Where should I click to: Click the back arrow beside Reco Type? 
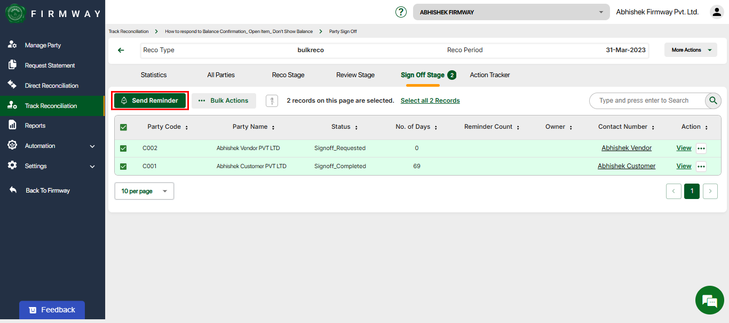(121, 50)
